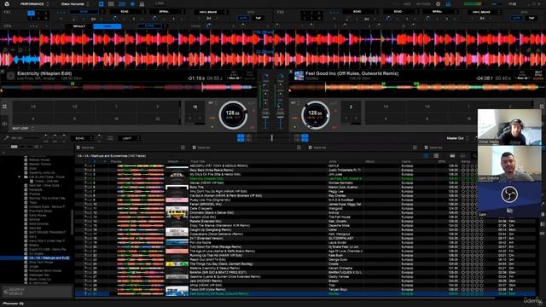Sort by Genre column header
This screenshot has width=546, height=307.
coord(406,161)
